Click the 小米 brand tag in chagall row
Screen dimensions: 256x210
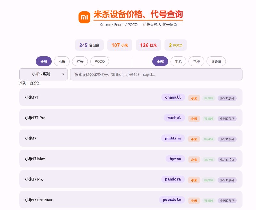tap(194, 98)
